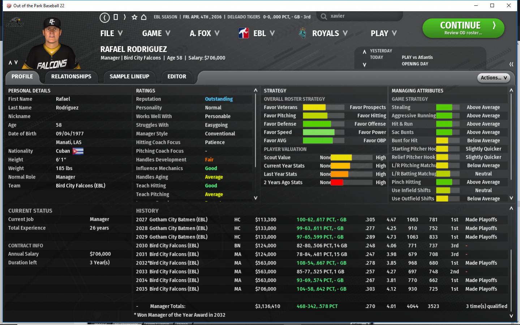
Task: Click the forward navigation arrow icon
Action: point(125,17)
